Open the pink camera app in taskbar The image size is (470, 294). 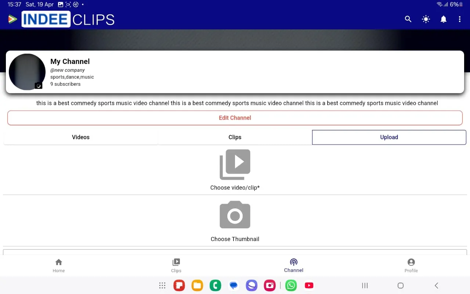(270, 286)
